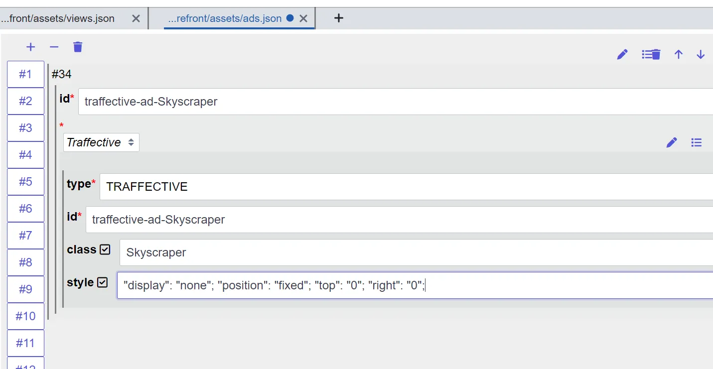The image size is (713, 369).
Task: Toggle the class property checkbox
Action: (x=105, y=249)
